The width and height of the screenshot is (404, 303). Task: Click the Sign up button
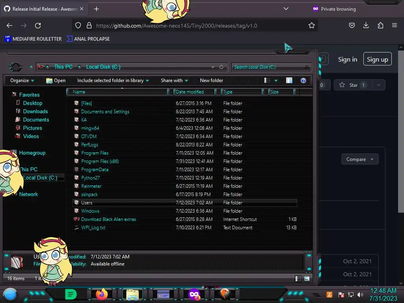click(377, 59)
